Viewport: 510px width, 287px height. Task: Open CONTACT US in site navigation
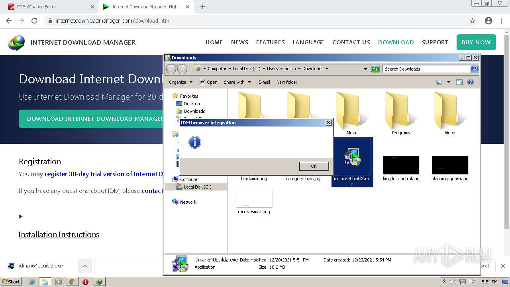pos(351,42)
